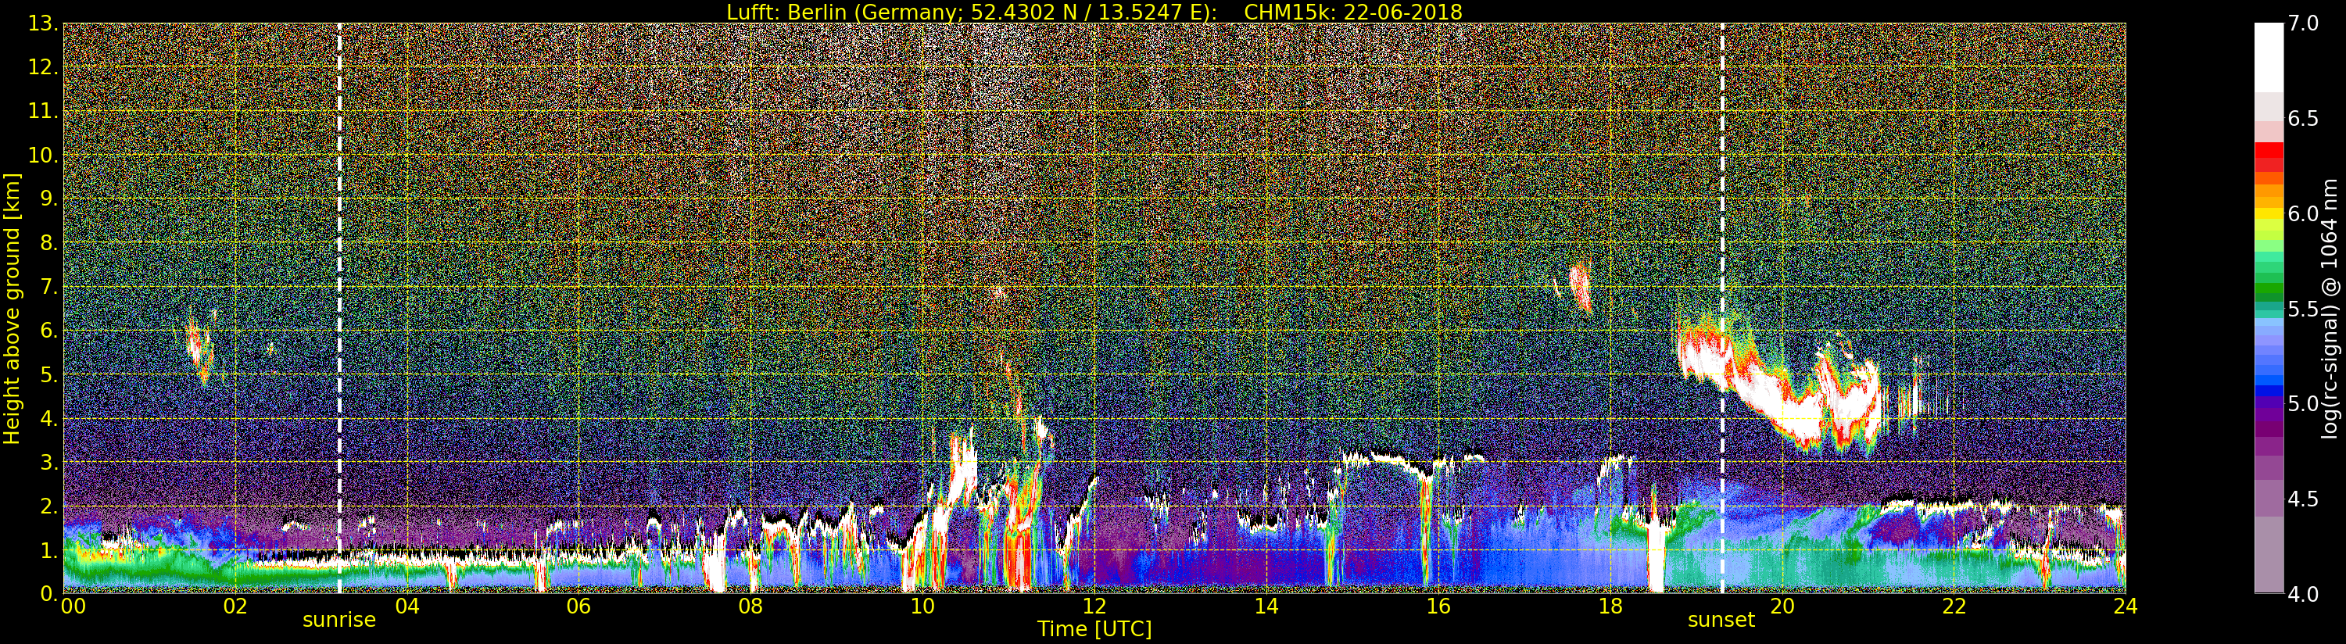
Task: Click the height axis tick "11."
Action: (44, 111)
